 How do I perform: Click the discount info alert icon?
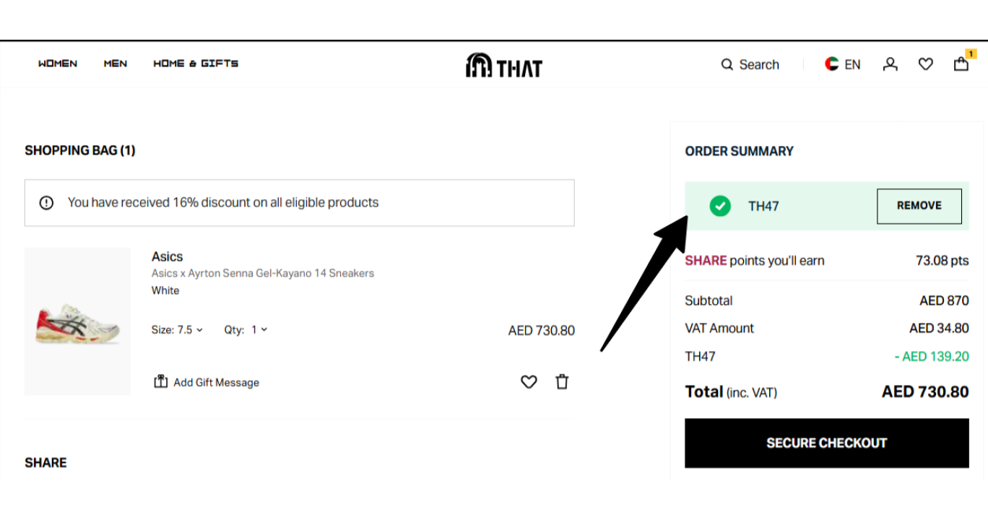(46, 203)
